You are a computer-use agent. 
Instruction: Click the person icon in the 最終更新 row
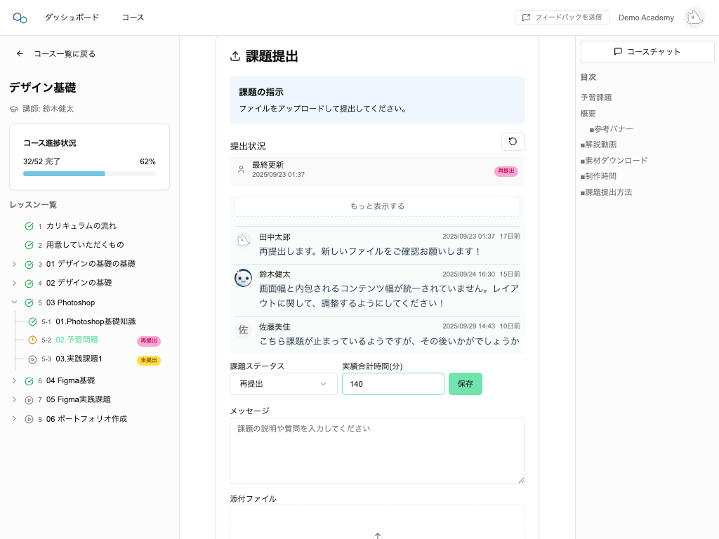click(241, 170)
